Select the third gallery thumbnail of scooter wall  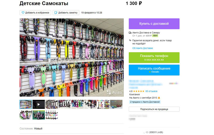[52, 104]
